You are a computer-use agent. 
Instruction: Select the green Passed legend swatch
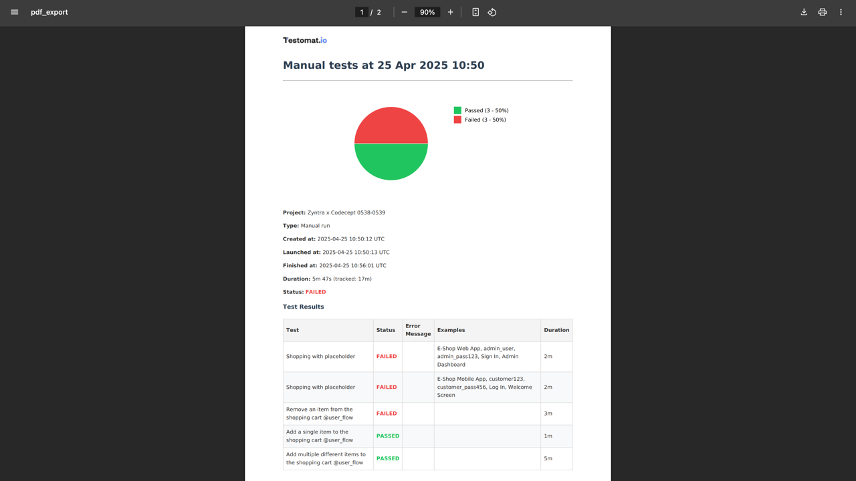pyautogui.click(x=457, y=110)
